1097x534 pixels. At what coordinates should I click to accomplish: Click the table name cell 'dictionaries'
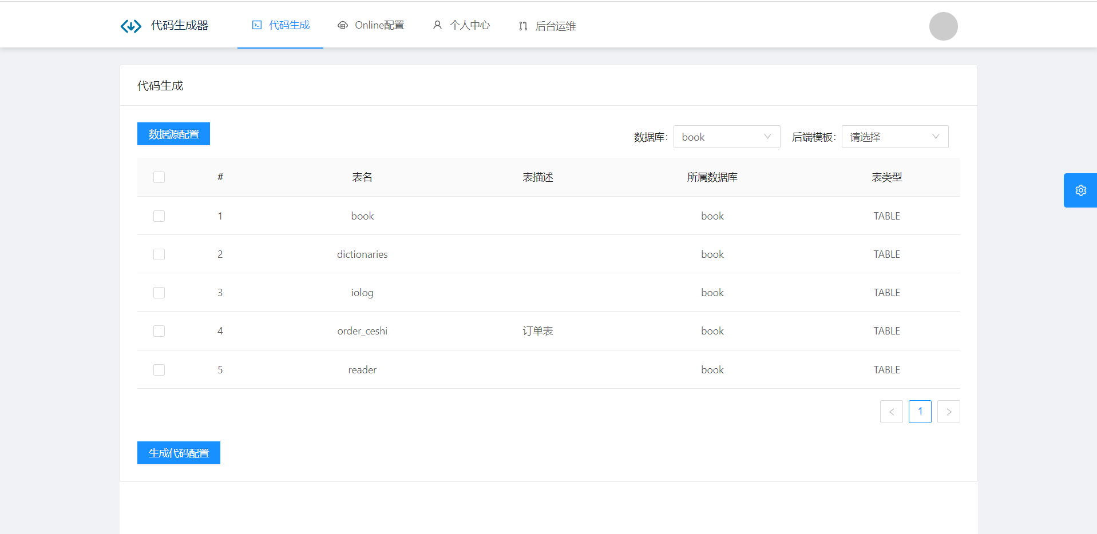[362, 254]
